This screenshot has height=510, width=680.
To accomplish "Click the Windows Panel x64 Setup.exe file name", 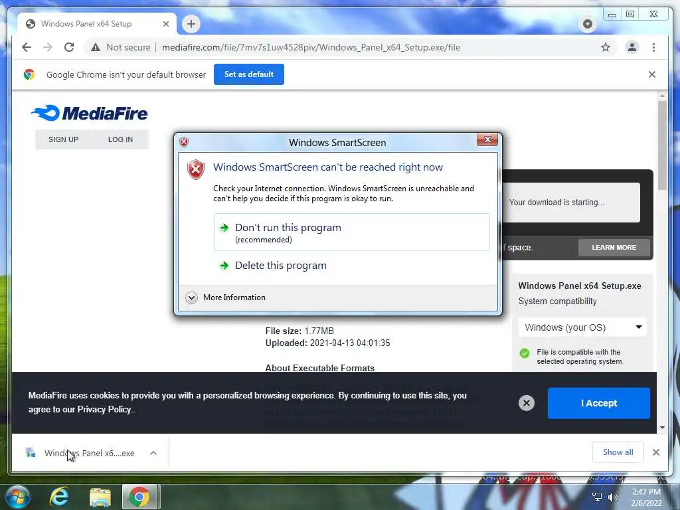I will 579,286.
